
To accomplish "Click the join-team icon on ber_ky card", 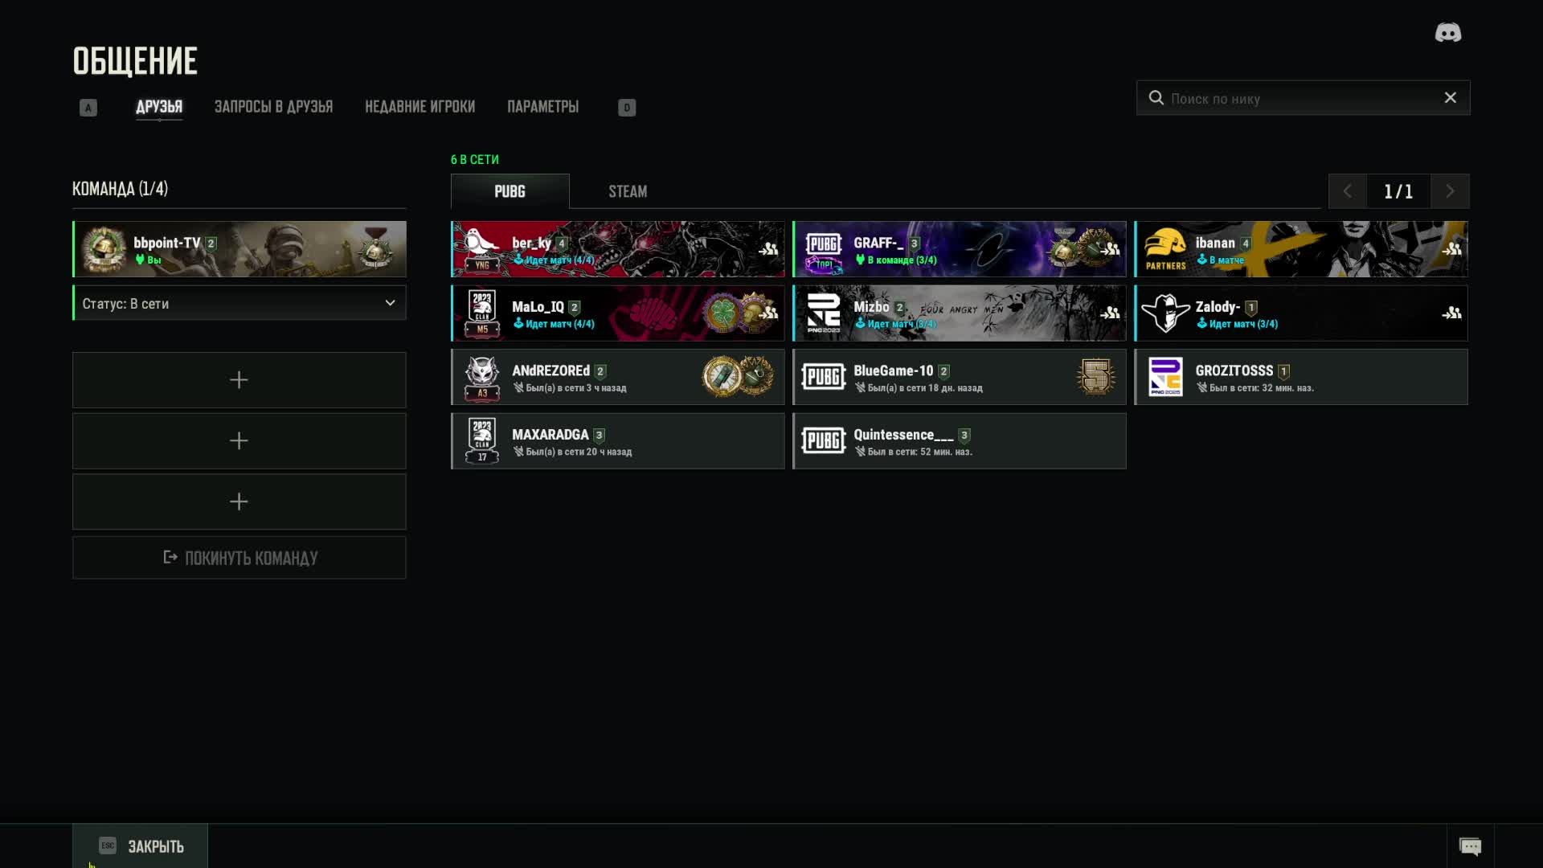I will click(768, 249).
